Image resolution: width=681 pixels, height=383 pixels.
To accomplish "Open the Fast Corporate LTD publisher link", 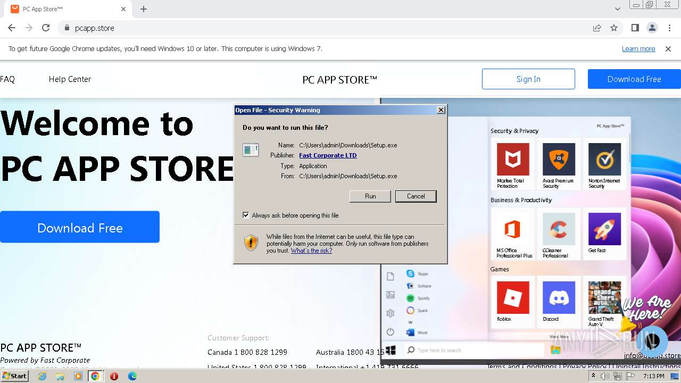I will pyautogui.click(x=328, y=155).
